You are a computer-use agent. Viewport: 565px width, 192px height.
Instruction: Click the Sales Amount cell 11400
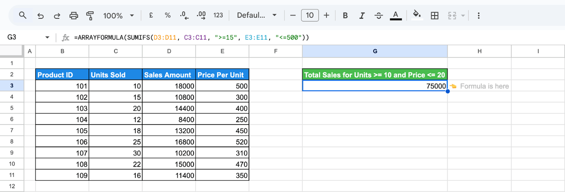click(x=169, y=175)
